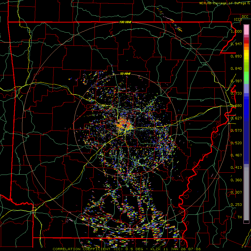This screenshot has height=251, width=251.
Task: Click the 0.573 scale value
Action: [236, 131]
